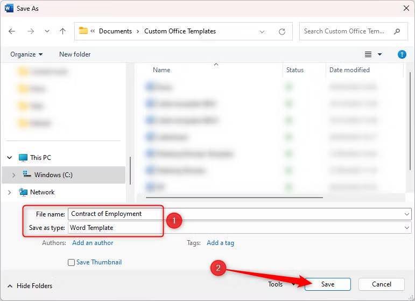415x301 pixels.
Task: Select Custom Office Templates breadcrumb
Action: pyautogui.click(x=180, y=31)
